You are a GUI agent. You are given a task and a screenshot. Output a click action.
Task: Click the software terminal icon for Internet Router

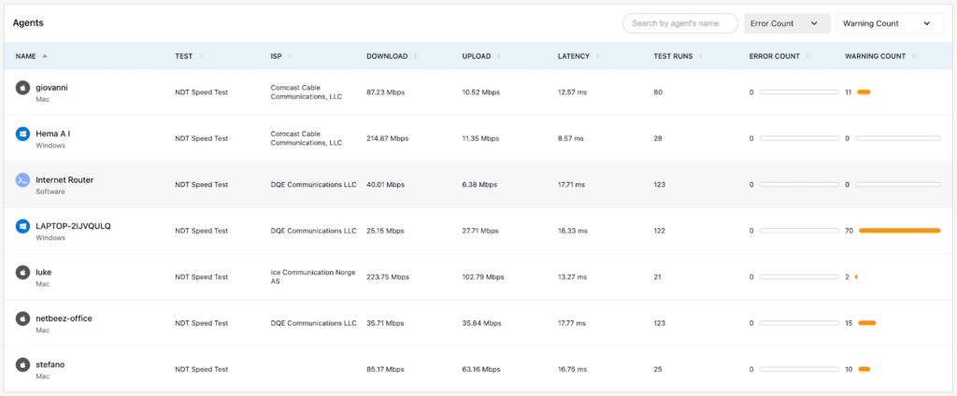pos(22,179)
